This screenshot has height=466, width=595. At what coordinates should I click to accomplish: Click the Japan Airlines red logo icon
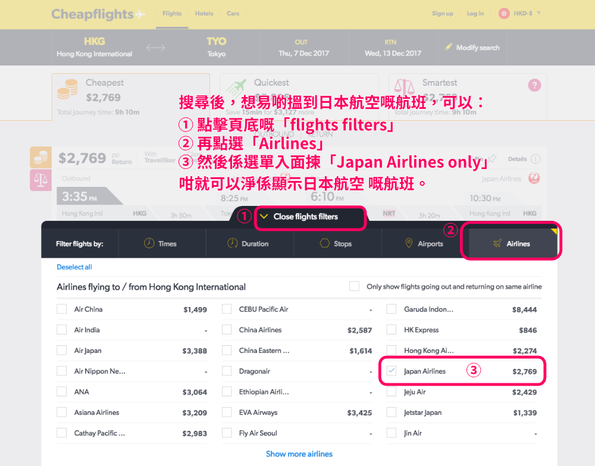tap(534, 179)
